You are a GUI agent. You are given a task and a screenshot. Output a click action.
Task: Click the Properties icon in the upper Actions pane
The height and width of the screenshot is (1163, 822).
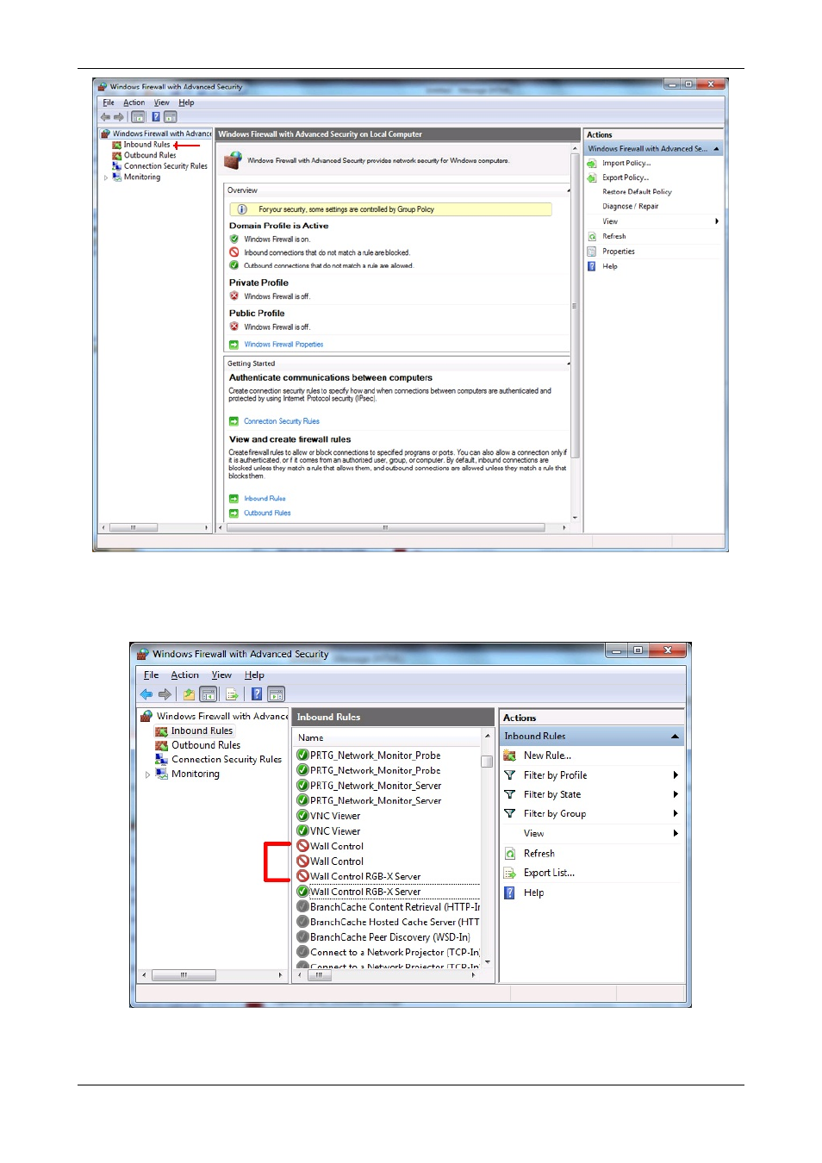point(592,252)
